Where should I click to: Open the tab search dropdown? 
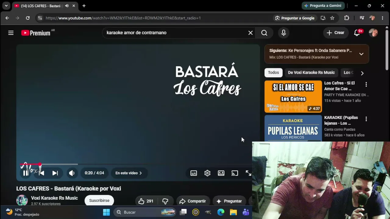[6, 6]
